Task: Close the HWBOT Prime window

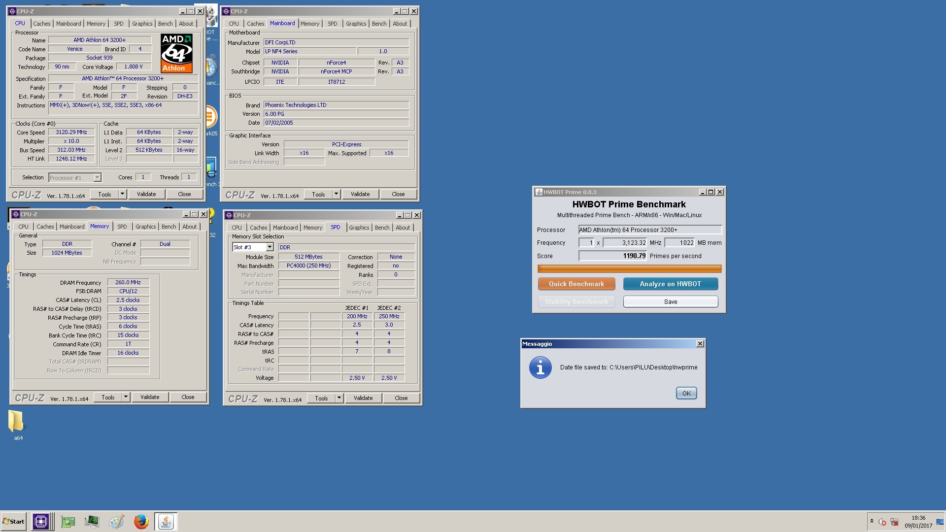Action: [x=720, y=192]
